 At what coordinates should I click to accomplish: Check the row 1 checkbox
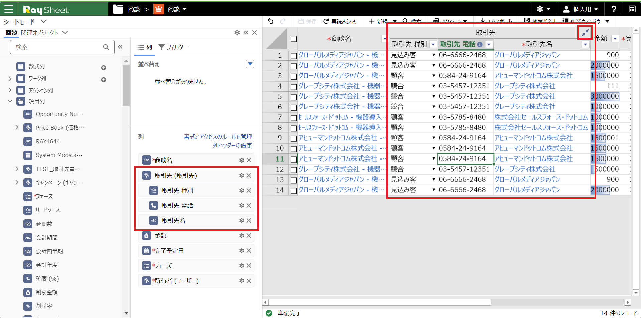tap(294, 56)
